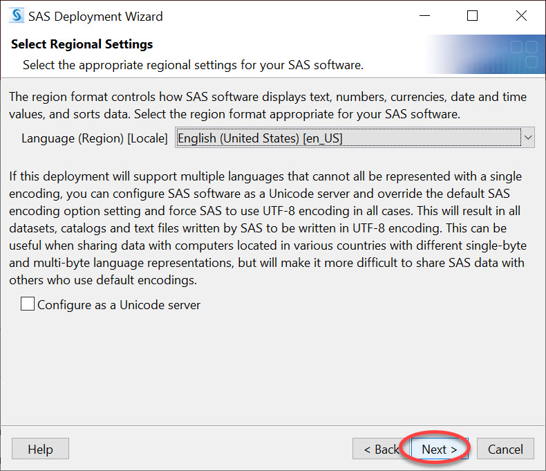Click the 'SAS Deployment Wizard' title text

(x=95, y=17)
